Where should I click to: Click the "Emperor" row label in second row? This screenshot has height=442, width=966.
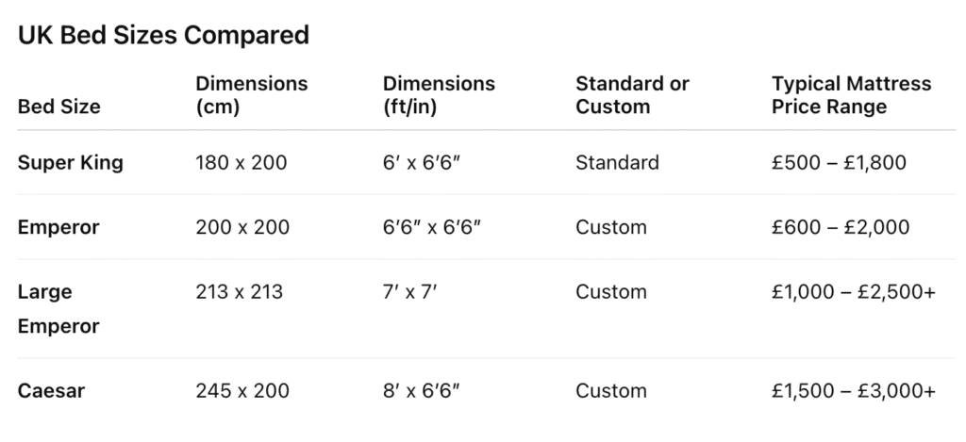[58, 227]
